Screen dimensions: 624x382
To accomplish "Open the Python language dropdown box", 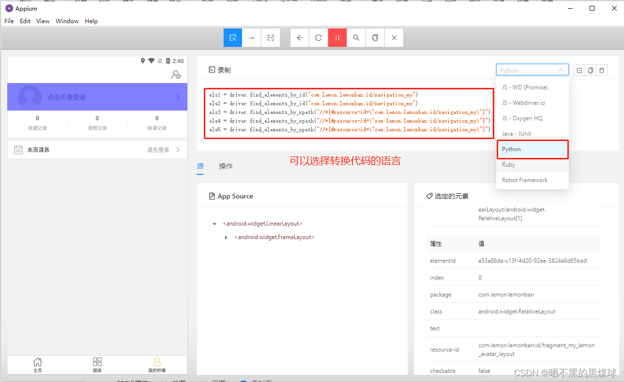I will 533,70.
